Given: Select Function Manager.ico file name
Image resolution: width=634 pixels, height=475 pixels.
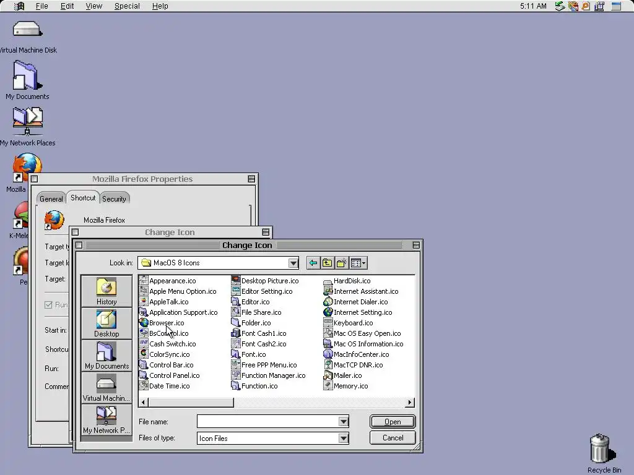Looking at the screenshot, I should (273, 375).
